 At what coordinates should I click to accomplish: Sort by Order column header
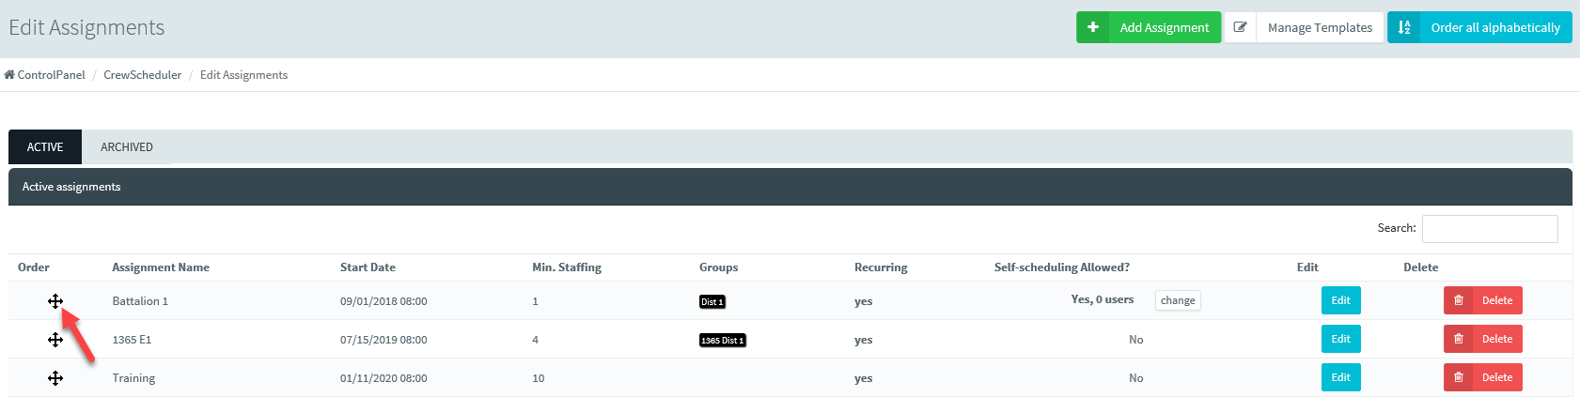tap(34, 267)
